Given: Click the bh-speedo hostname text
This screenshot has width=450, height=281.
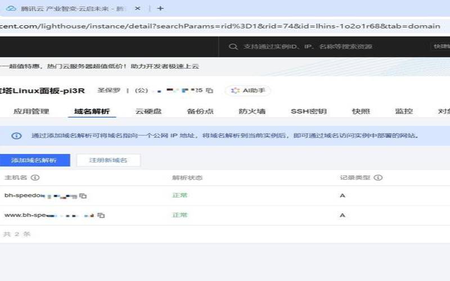Looking at the screenshot, I should [40, 196].
